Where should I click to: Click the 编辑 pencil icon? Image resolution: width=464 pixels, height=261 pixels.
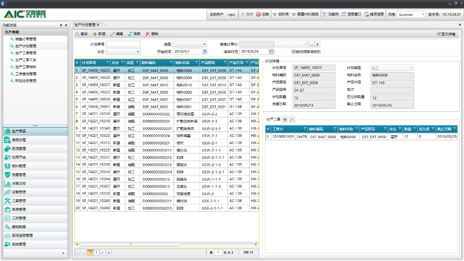(x=112, y=34)
